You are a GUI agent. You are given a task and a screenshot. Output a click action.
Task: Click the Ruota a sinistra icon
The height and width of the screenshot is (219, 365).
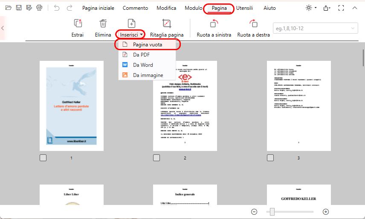[214, 23]
